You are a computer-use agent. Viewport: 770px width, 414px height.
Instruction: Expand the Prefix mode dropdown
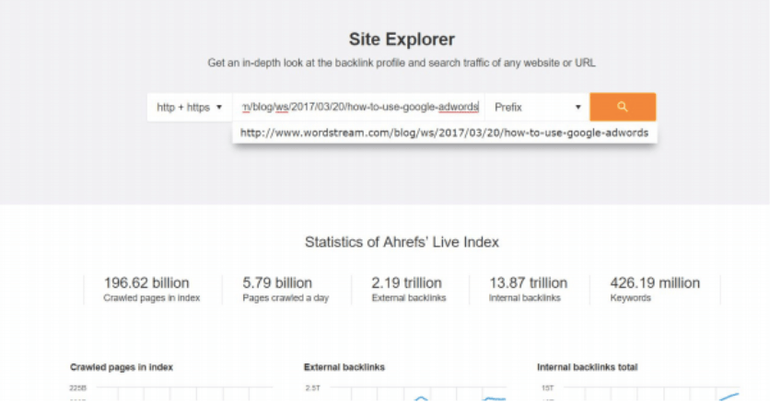(538, 108)
